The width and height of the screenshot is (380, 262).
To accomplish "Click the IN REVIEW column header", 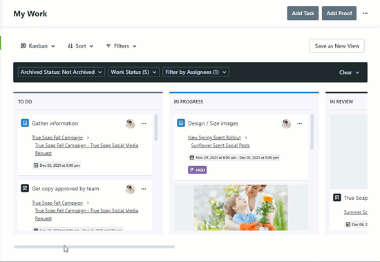I will (x=341, y=101).
